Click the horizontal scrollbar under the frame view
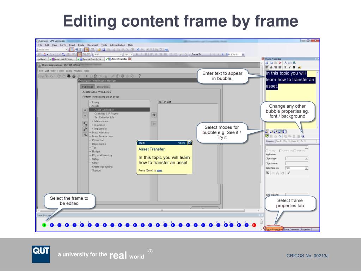The width and height of the screenshot is (361, 271). [147, 210]
